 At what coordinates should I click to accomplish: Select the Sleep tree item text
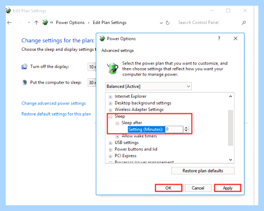click(120, 116)
